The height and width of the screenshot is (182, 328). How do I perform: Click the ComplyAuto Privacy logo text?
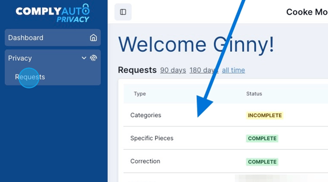coord(52,13)
